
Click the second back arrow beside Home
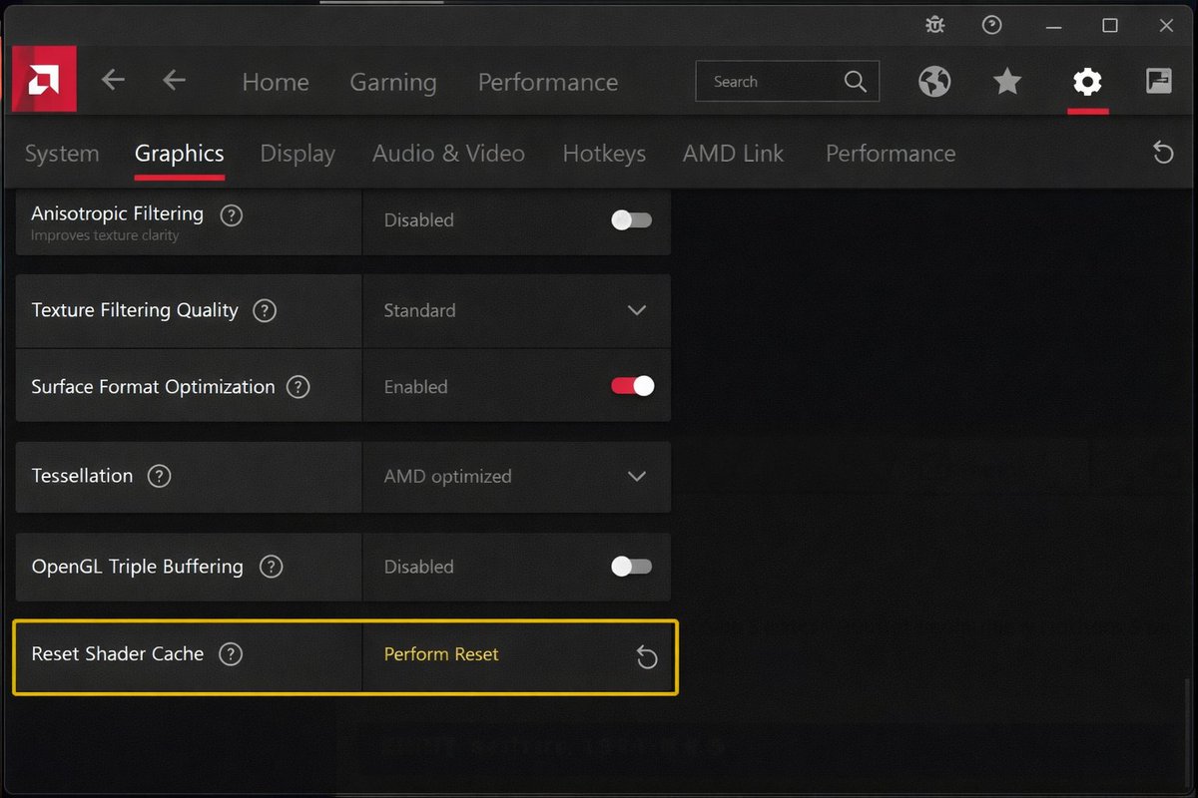tap(174, 81)
